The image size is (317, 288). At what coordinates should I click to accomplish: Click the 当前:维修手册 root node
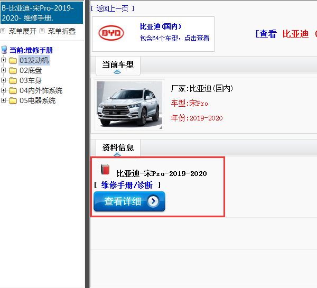coord(31,50)
